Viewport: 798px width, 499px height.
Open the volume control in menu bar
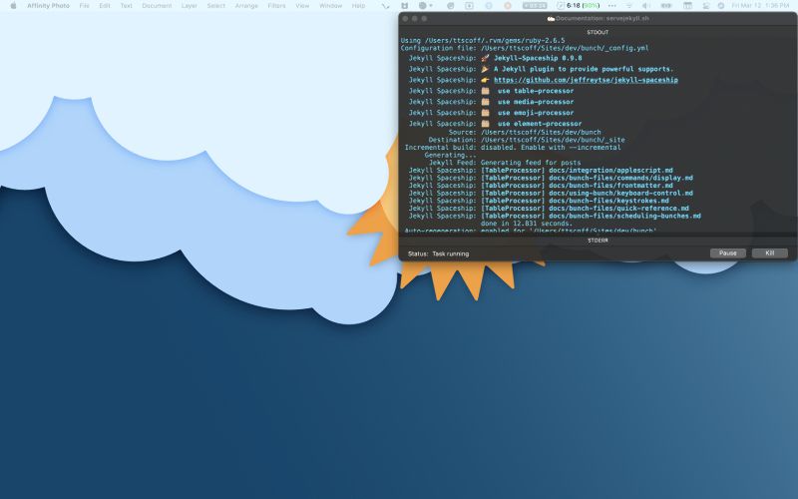[645, 6]
